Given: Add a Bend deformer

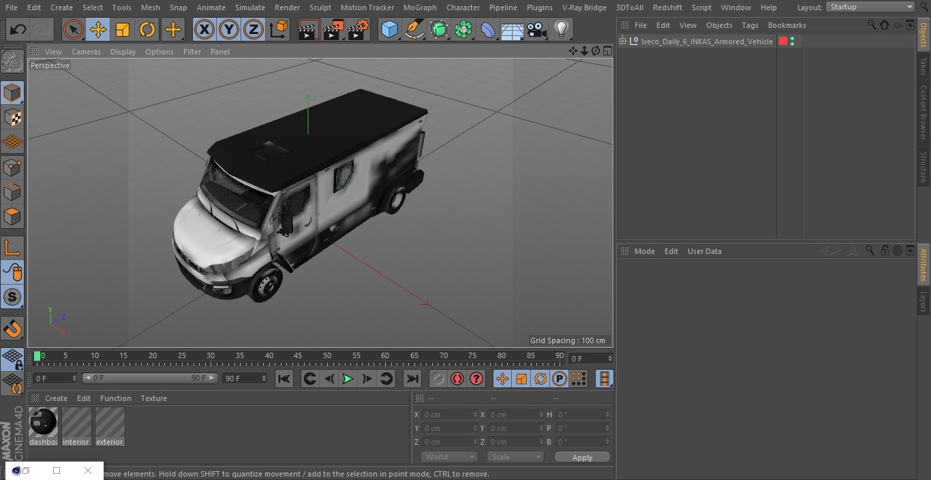Looking at the screenshot, I should click(488, 29).
